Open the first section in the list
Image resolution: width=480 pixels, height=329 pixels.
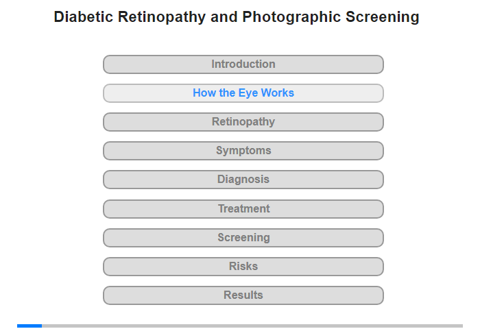coord(243,64)
